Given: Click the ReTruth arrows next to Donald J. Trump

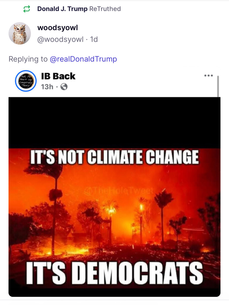Looking at the screenshot, I should 27,9.
